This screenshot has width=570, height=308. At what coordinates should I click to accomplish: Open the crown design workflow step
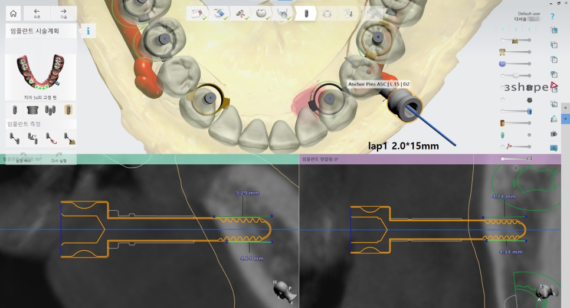click(260, 13)
